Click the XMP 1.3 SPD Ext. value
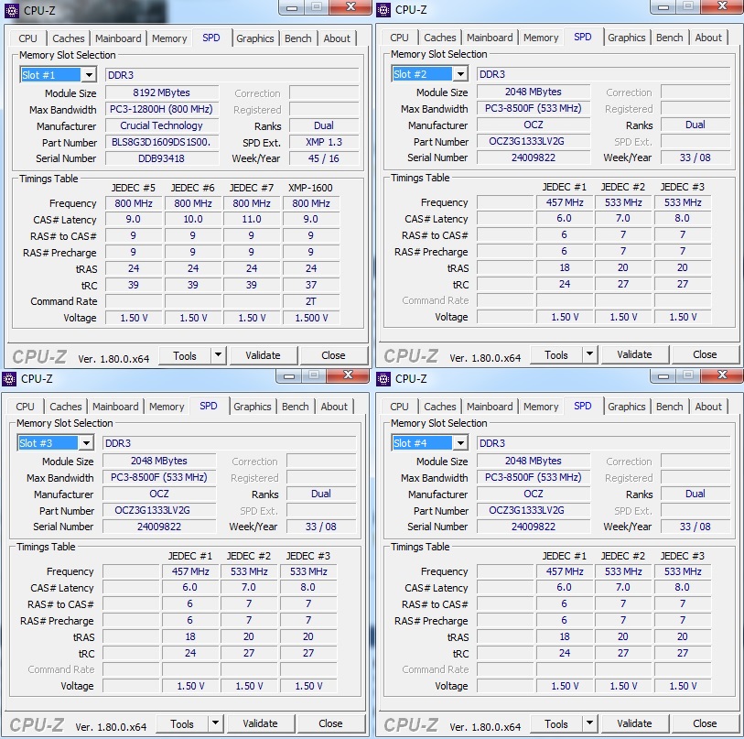Image resolution: width=744 pixels, height=739 pixels. pos(324,142)
